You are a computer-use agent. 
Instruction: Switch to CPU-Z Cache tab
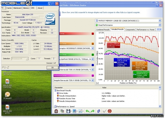tap(9, 8)
